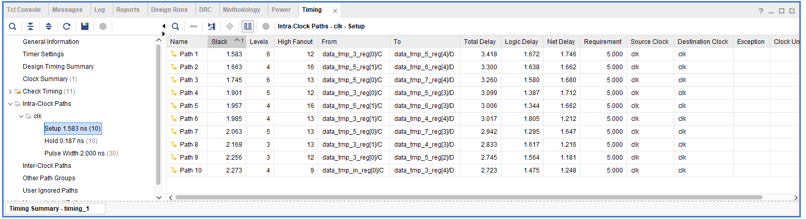The image size is (806, 219).
Task: Sort by Levels column header
Action: pos(259,42)
